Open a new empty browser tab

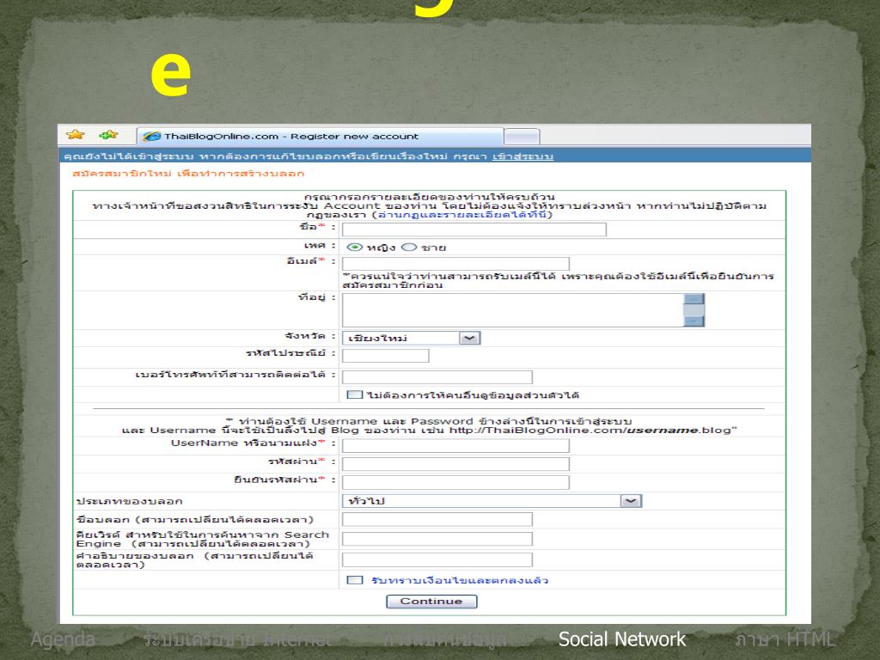[522, 137]
